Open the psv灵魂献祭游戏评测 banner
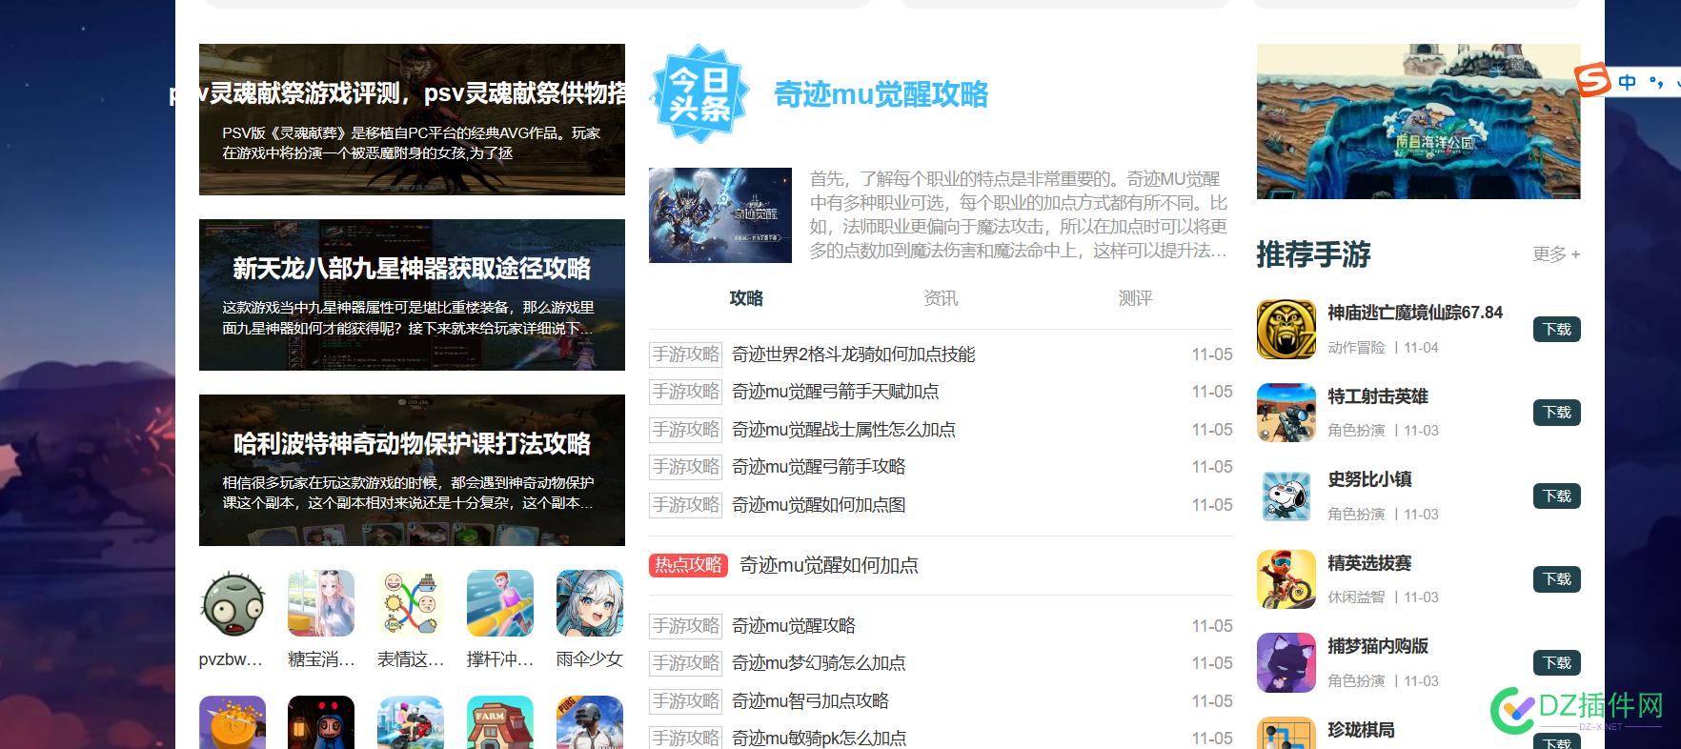Screen dimensions: 1681x749 click(x=412, y=119)
